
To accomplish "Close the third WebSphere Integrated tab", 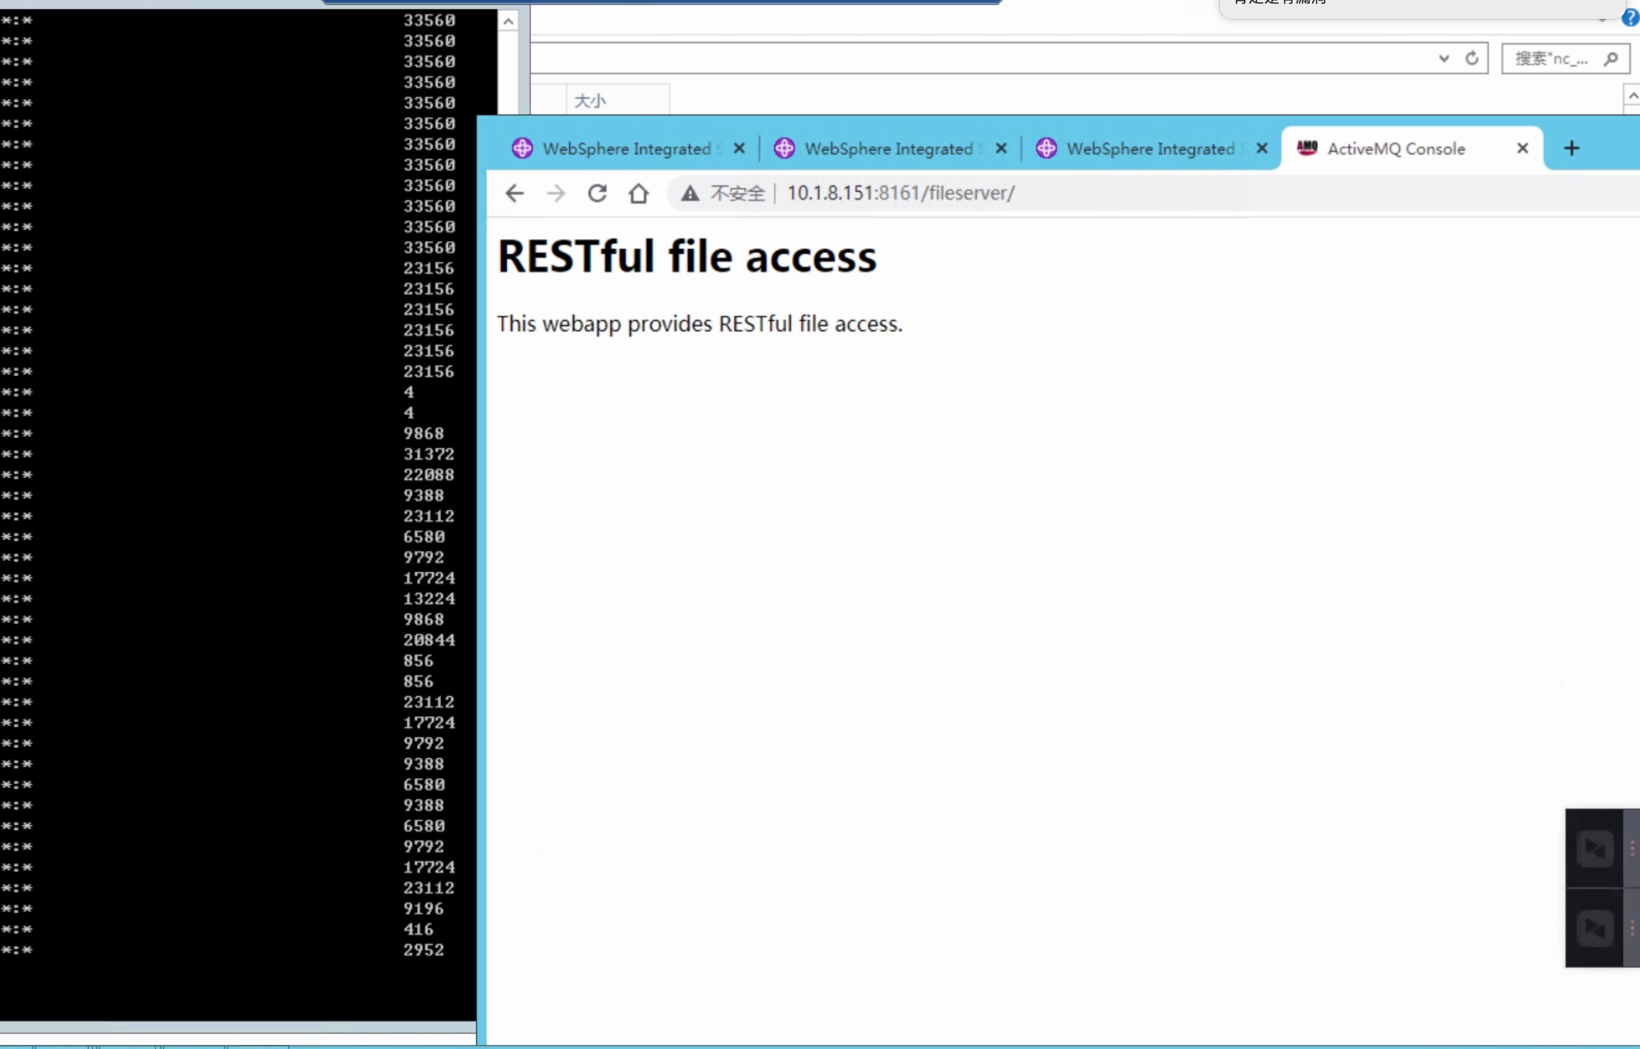I will tap(1262, 149).
